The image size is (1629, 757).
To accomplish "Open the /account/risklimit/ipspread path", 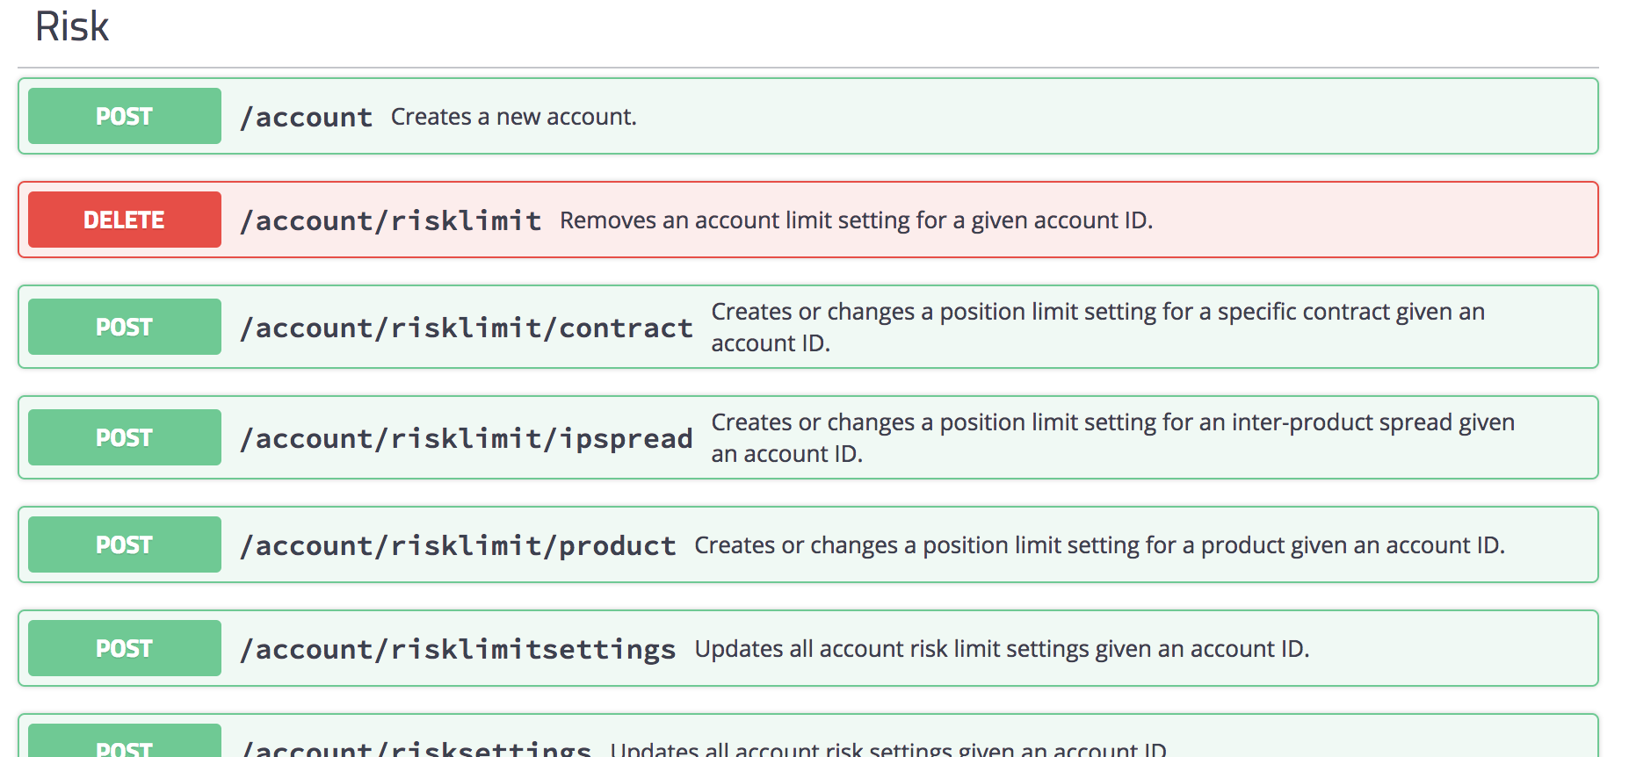I will pyautogui.click(x=467, y=438).
